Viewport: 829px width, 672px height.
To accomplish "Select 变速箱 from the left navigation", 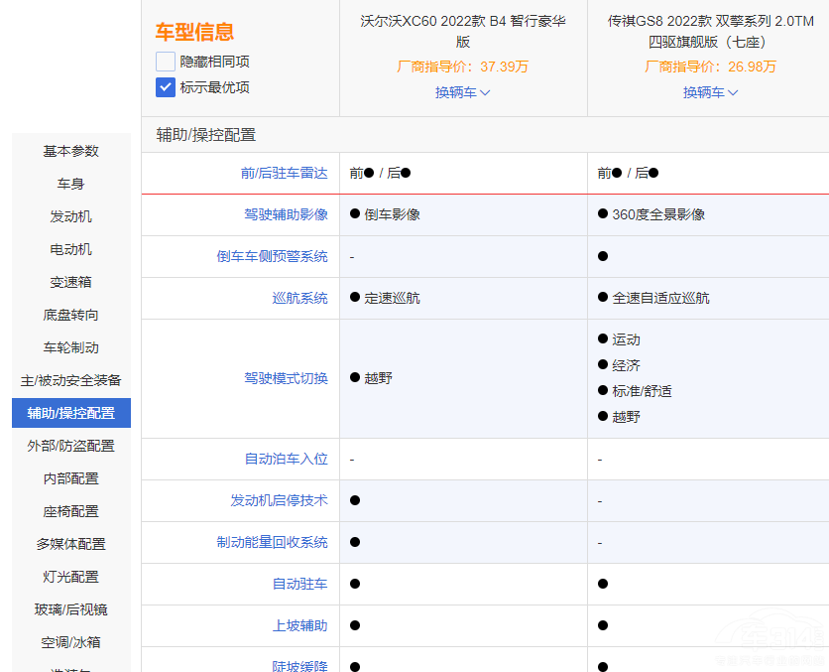I will (68, 282).
